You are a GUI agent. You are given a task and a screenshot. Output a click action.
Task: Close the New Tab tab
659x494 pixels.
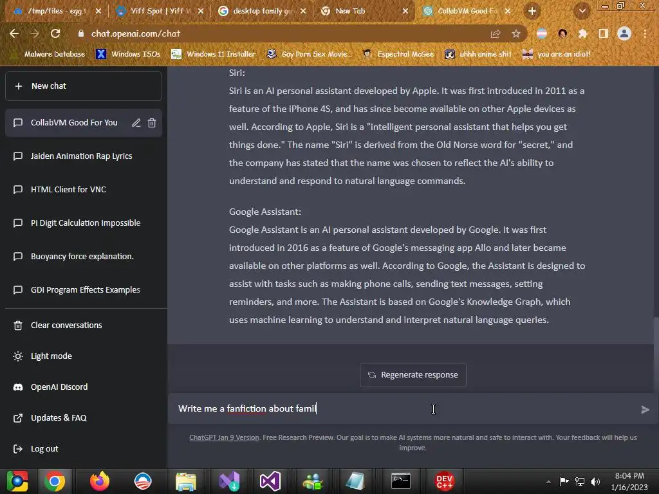(405, 11)
